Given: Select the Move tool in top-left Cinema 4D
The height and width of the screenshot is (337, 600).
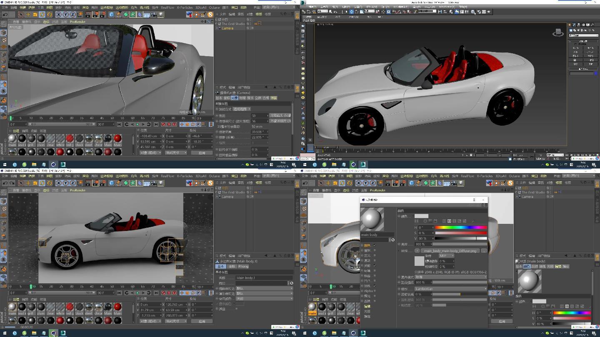Looking at the screenshot, I should click(28, 15).
